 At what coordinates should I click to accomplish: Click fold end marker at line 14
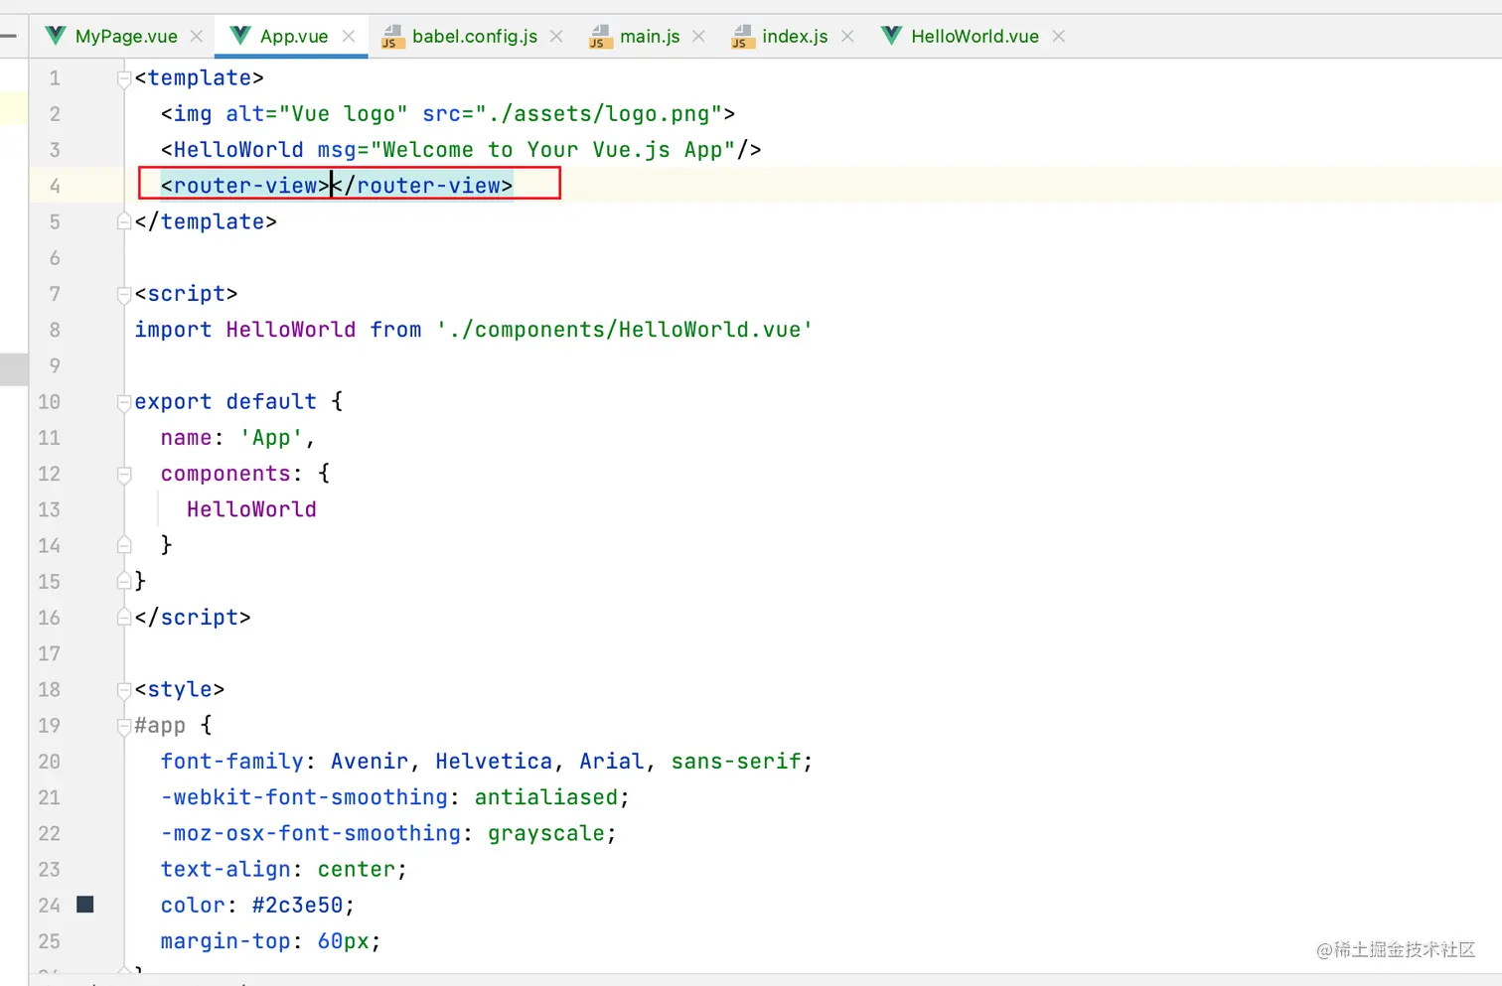coord(124,545)
